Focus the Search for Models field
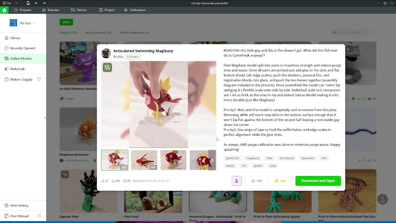The width and height of the screenshot is (396, 223). click(x=351, y=32)
